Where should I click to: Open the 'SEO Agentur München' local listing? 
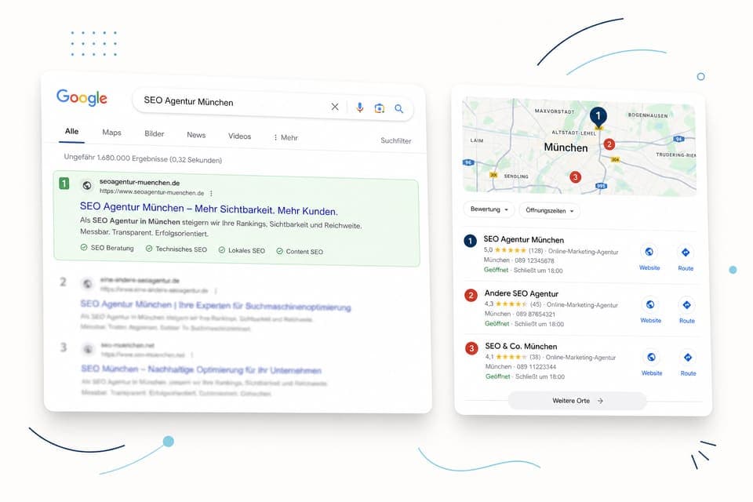tap(523, 239)
